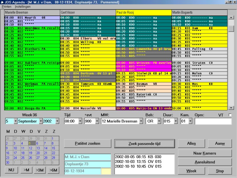Click the Stop button
This screenshot has width=237, height=178.
coord(220,171)
